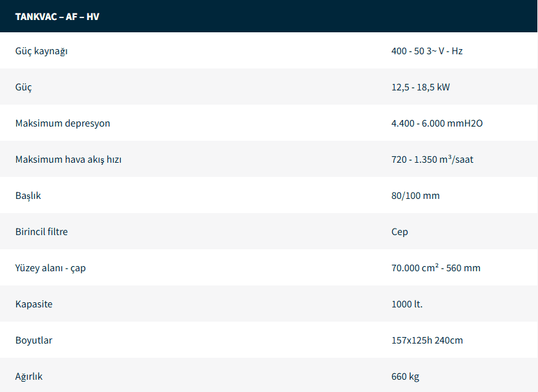Click the Boyutlar row label
The image size is (538, 392).
coord(34,340)
